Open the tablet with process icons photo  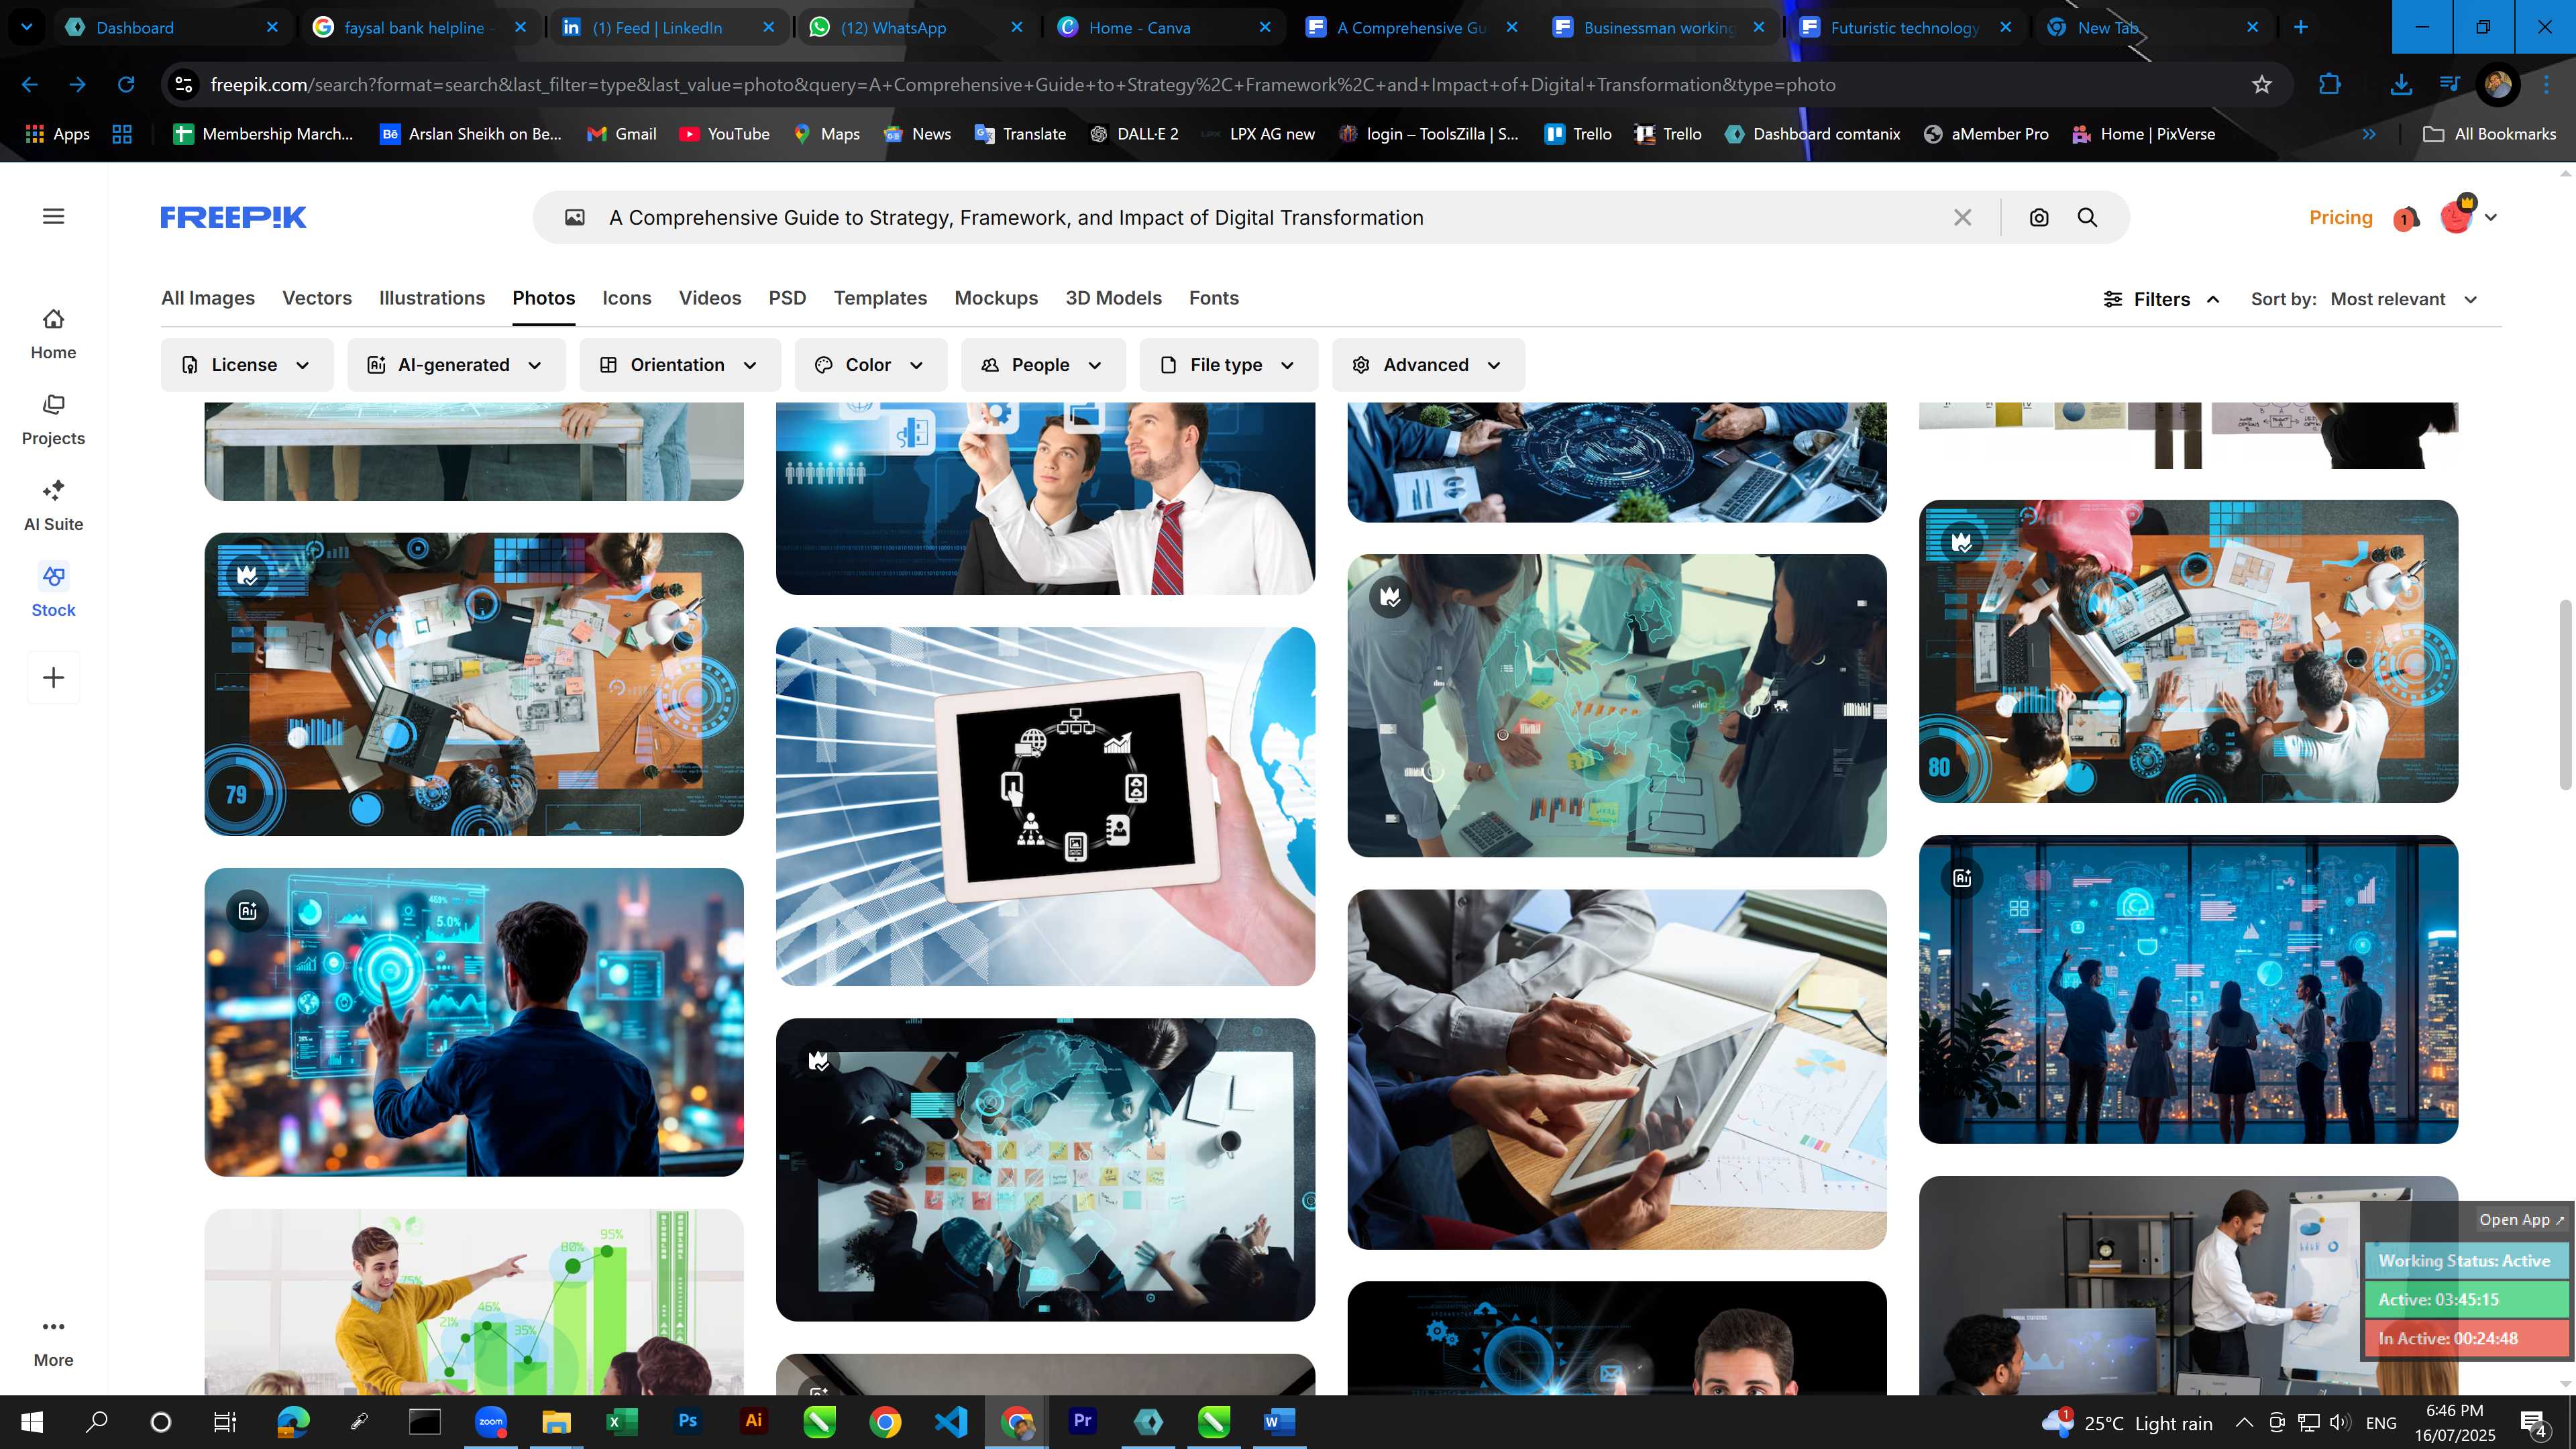click(1045, 806)
